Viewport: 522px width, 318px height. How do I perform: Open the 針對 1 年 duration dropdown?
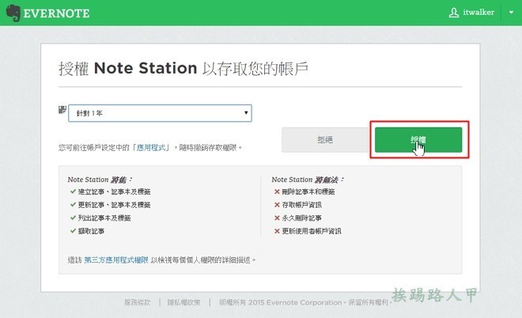pos(160,113)
